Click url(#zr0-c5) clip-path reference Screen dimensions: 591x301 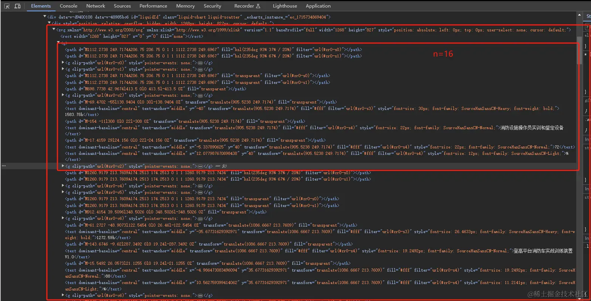coord(110,192)
